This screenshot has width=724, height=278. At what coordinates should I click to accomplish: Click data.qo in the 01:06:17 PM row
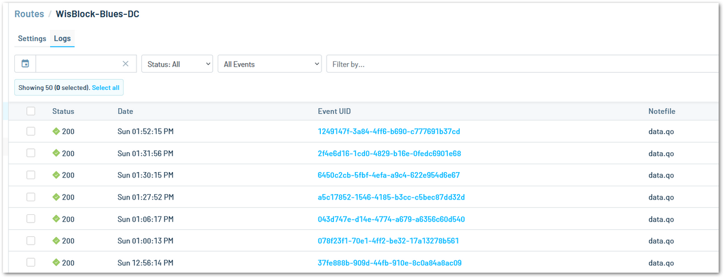pyautogui.click(x=661, y=219)
